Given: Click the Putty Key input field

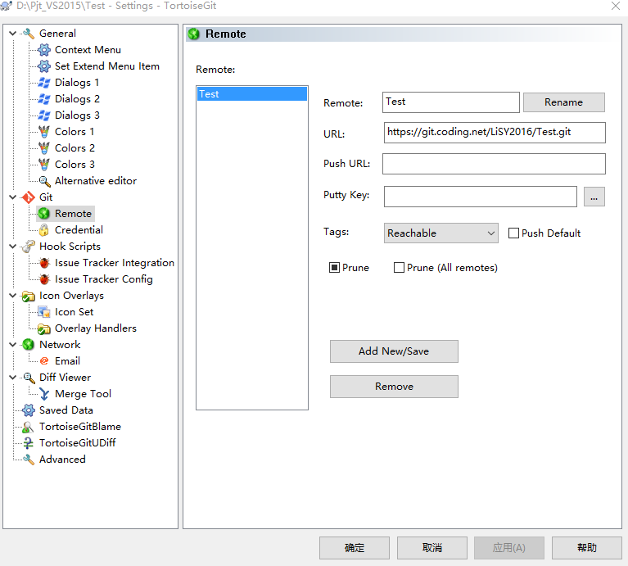Looking at the screenshot, I should coord(481,197).
